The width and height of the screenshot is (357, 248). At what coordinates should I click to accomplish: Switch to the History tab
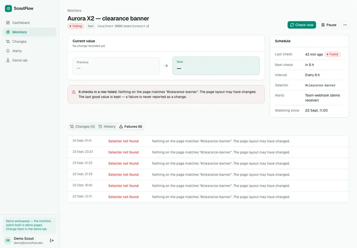pos(107,127)
